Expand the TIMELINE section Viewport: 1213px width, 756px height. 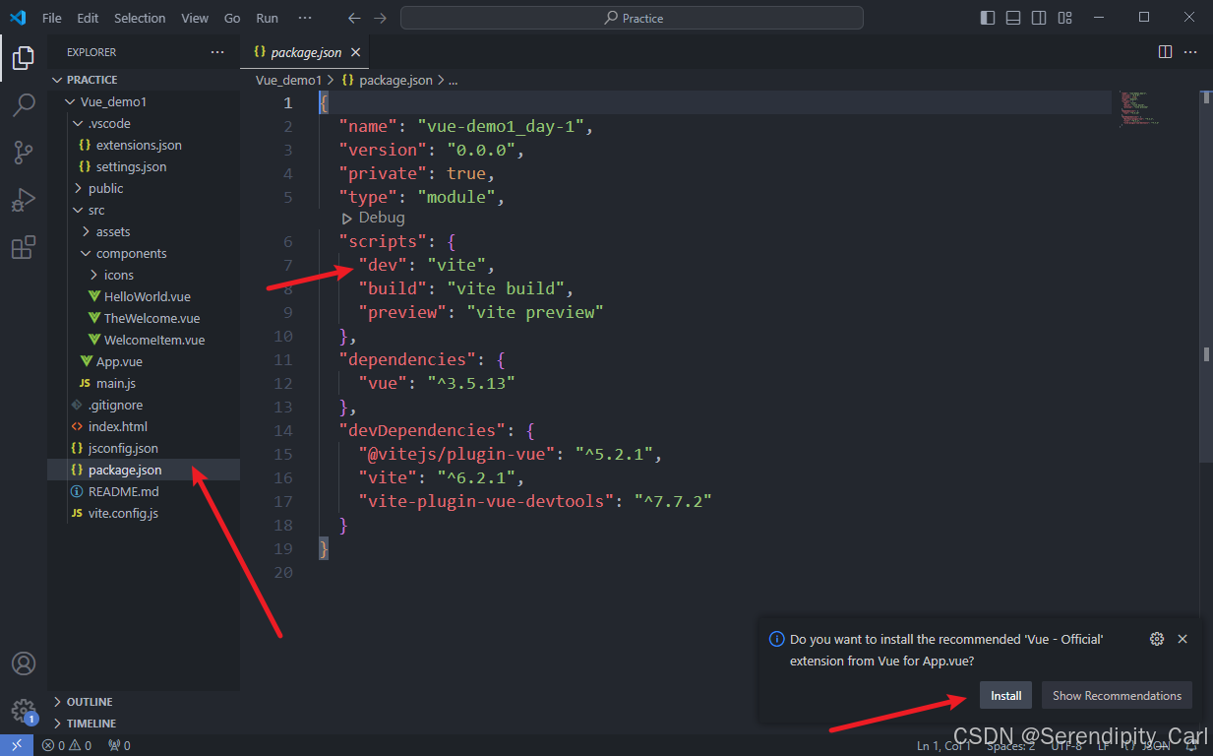(144, 724)
